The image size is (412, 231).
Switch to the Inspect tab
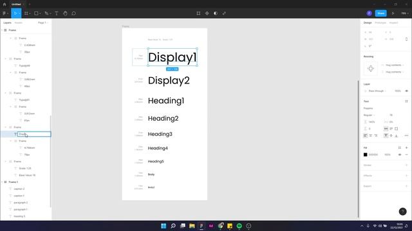393,23
